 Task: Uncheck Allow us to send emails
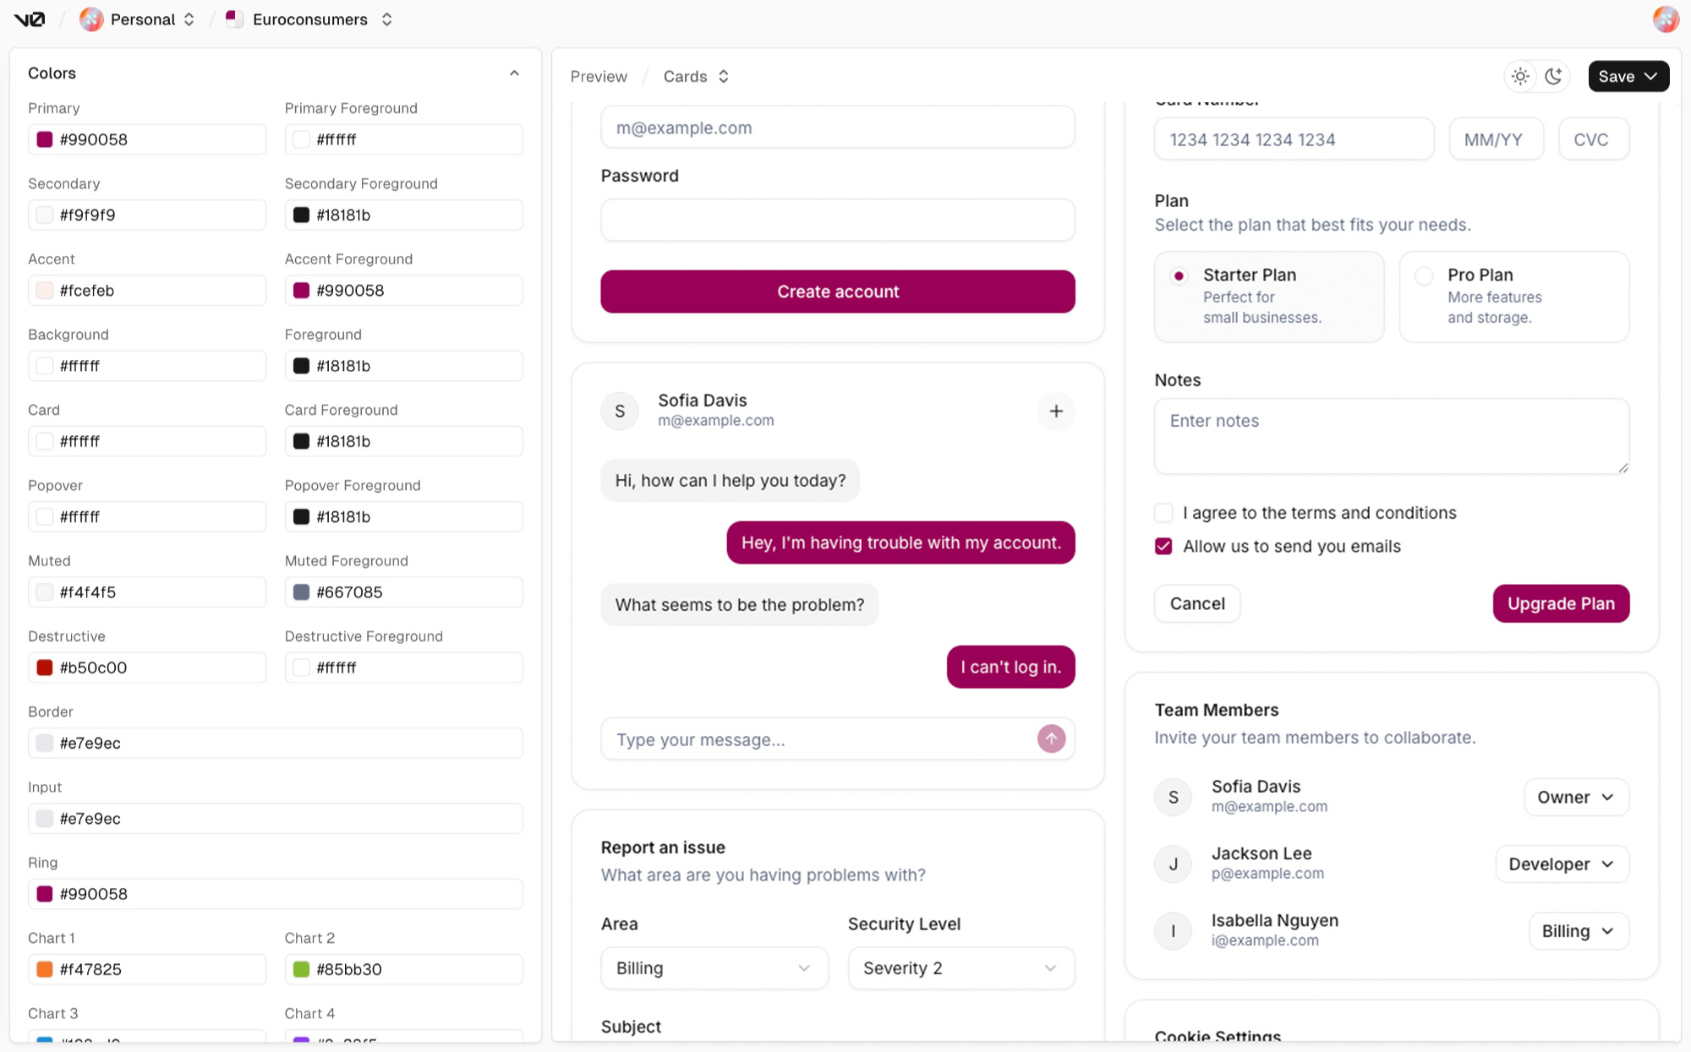click(x=1163, y=547)
